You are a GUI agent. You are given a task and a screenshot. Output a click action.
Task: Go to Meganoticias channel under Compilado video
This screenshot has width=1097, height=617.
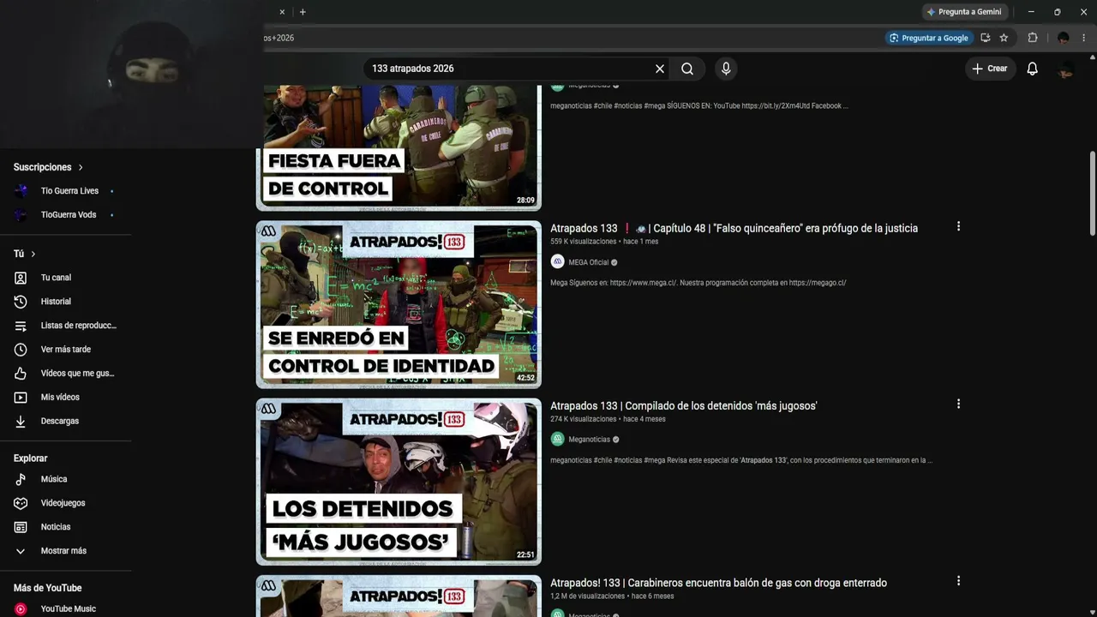tap(589, 440)
